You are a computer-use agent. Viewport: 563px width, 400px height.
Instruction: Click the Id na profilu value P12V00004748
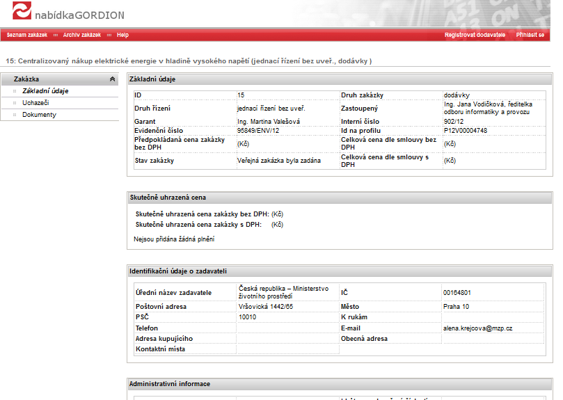[x=466, y=131]
